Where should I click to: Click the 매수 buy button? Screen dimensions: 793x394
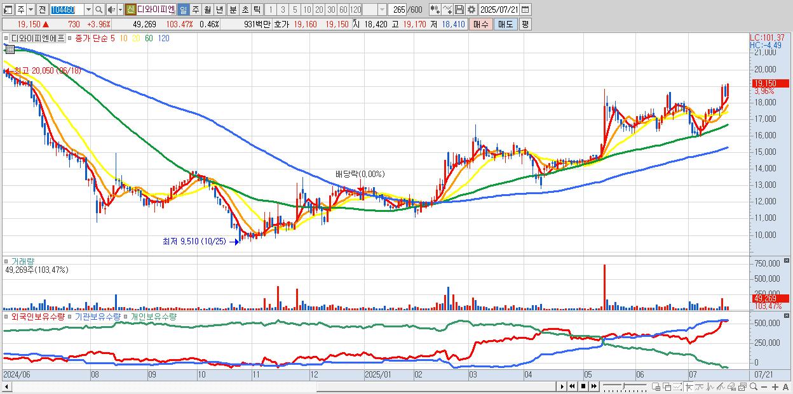(481, 24)
